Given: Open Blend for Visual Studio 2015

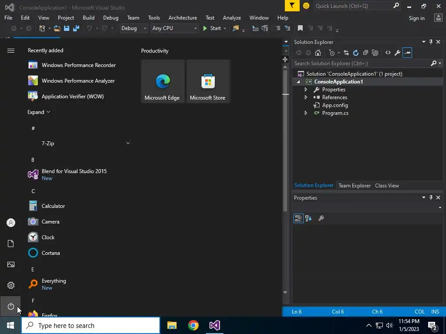Looking at the screenshot, I should click(x=80, y=174).
